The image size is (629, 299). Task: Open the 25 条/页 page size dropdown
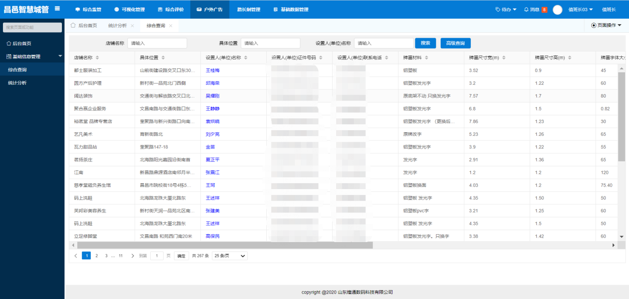point(229,256)
